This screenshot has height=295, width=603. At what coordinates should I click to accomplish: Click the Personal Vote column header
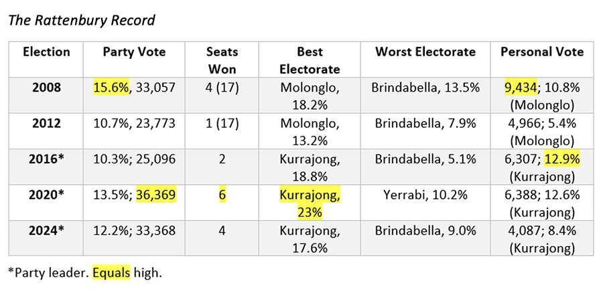coord(542,52)
